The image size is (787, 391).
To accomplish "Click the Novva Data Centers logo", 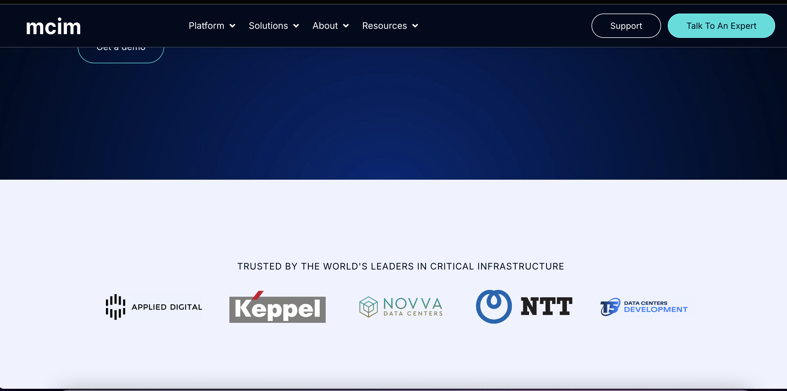I will [401, 307].
